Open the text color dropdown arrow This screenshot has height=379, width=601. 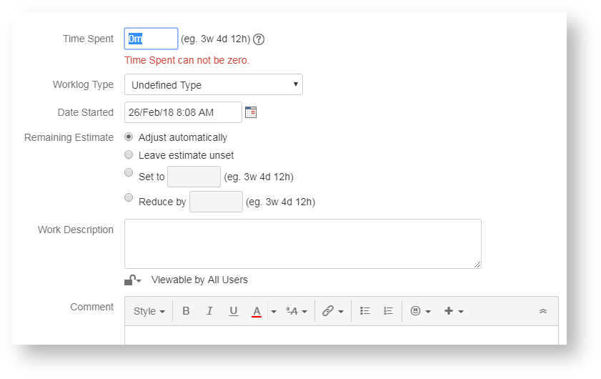point(274,312)
